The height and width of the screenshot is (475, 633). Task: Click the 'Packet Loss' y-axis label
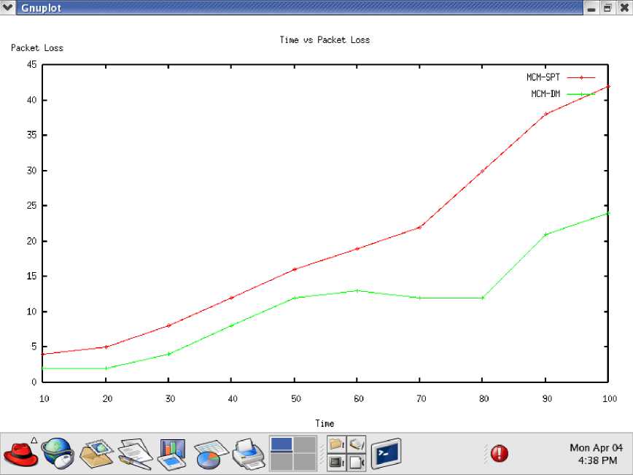coord(37,47)
